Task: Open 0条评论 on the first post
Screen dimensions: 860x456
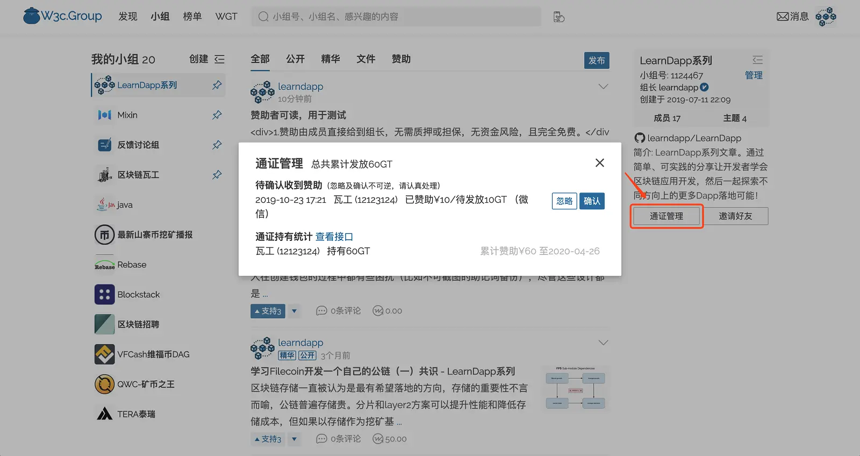Action: [x=339, y=311]
